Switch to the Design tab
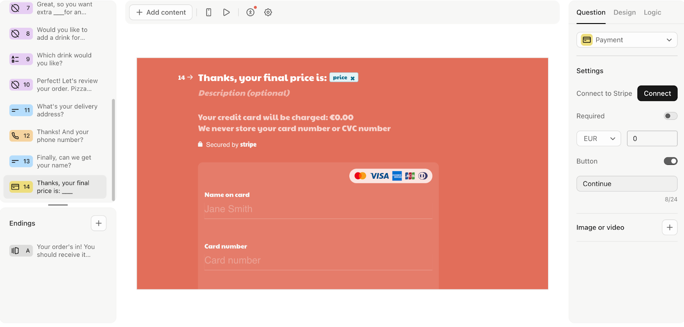The height and width of the screenshot is (327, 684). (625, 12)
